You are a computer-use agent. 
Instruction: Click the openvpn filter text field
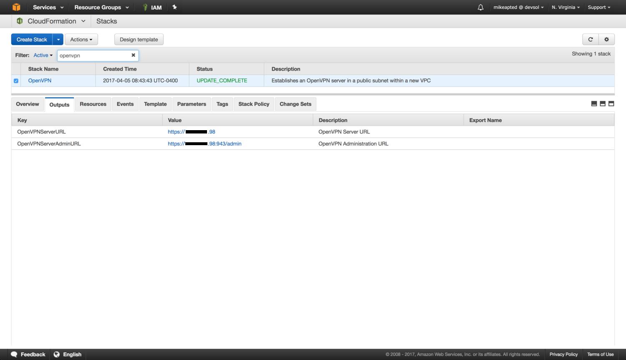93,55
